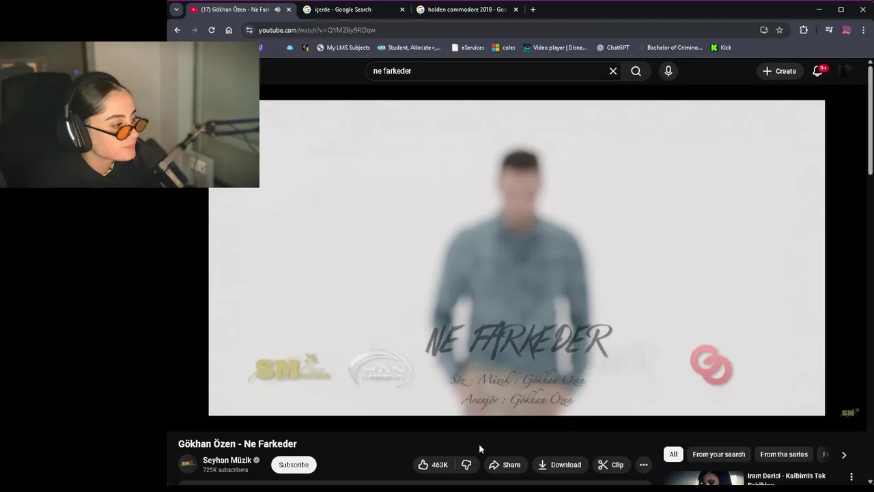Image resolution: width=874 pixels, height=492 pixels.
Task: Click the page vertical scrollbar thumb
Action: point(870,120)
